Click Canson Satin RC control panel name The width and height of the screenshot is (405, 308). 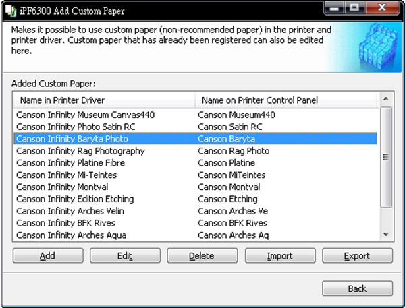click(230, 127)
